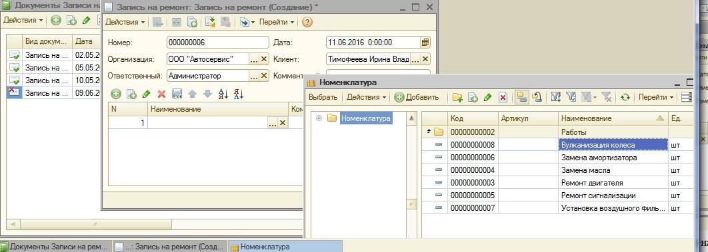Edit pencil icon in Документы Записи window
Image resolution: width=708 pixels, height=252 pixels.
click(87, 20)
